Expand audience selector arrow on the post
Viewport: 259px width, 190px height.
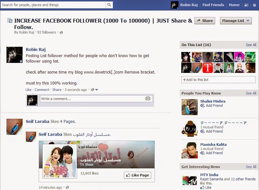click(x=97, y=90)
